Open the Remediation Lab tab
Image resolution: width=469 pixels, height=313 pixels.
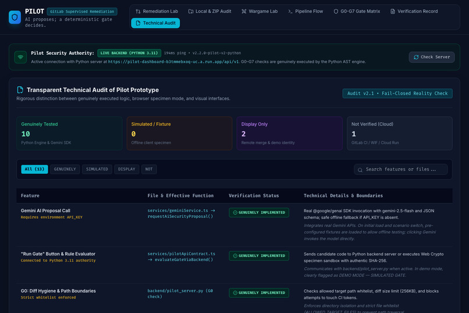coord(157,12)
